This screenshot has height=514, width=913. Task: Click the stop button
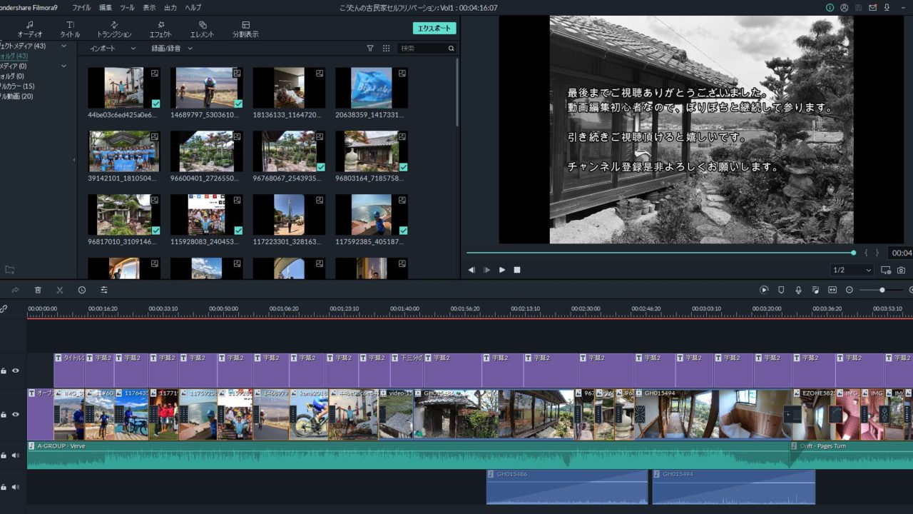point(517,270)
